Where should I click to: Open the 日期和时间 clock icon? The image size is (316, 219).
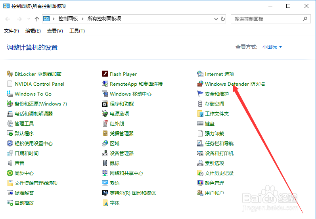click(x=10, y=153)
